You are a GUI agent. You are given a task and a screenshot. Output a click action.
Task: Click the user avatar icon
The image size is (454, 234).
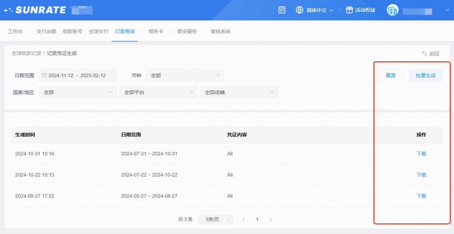(393, 10)
